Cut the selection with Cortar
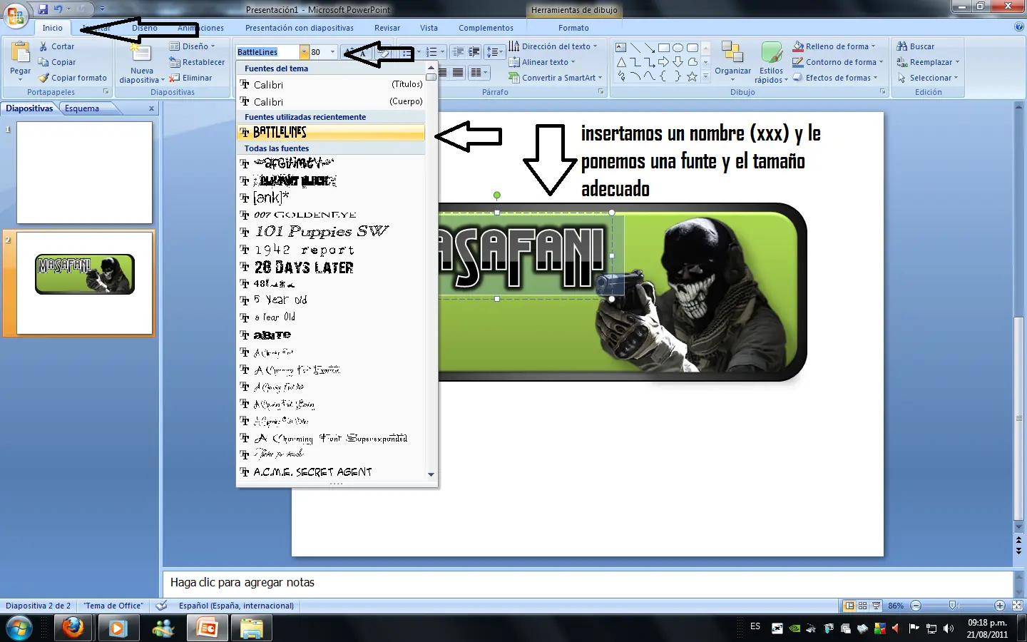 point(56,46)
